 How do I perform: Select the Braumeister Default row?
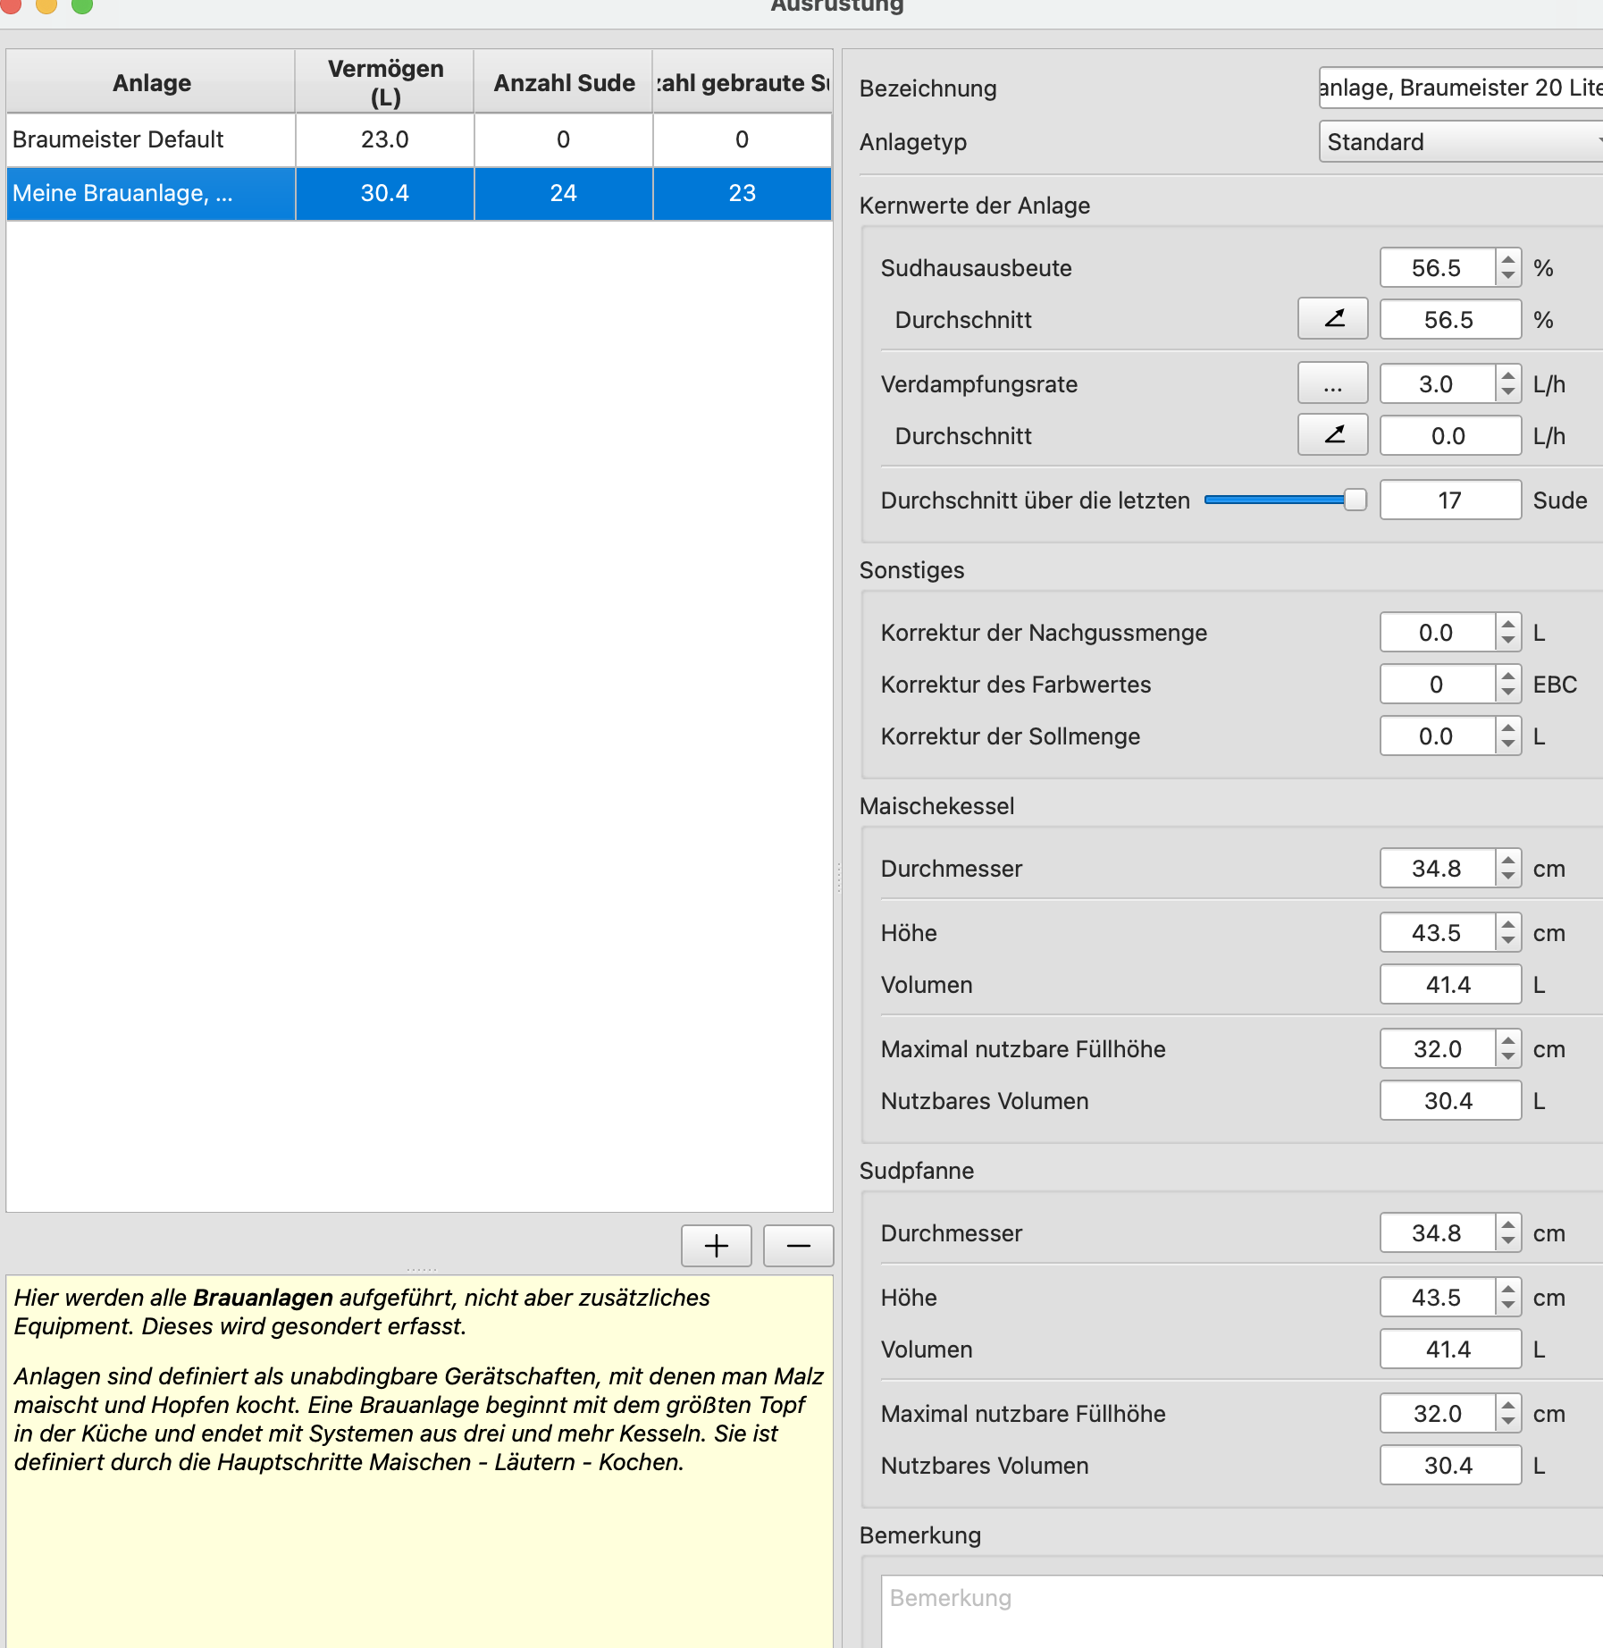tap(152, 139)
